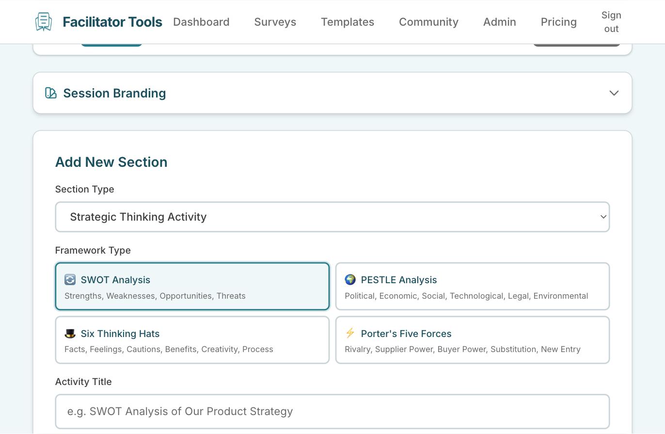Expand the Session Branding chevron
Screen dimensions: 665x434
(x=614, y=93)
